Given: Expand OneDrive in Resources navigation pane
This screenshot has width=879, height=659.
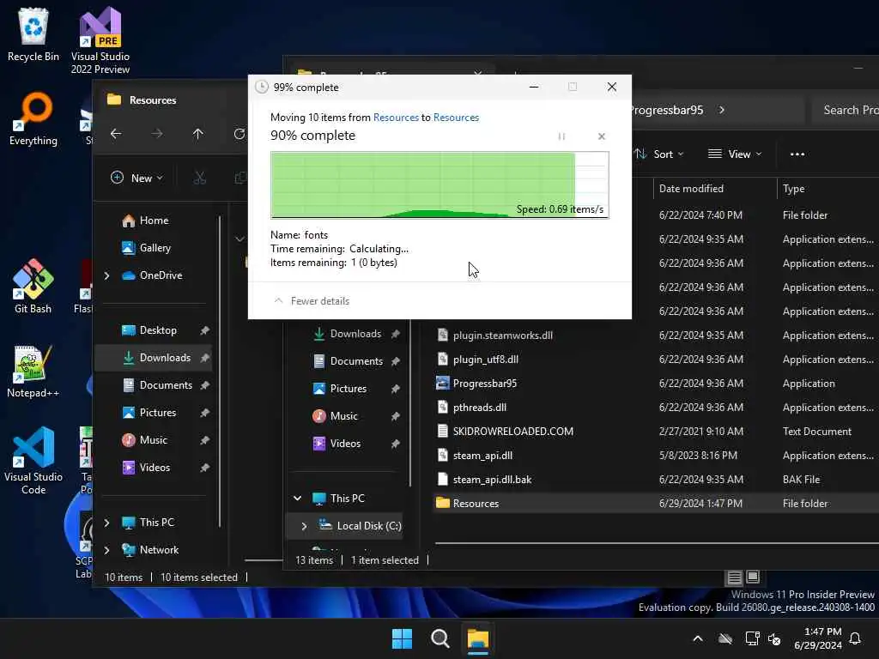Looking at the screenshot, I should tap(107, 275).
